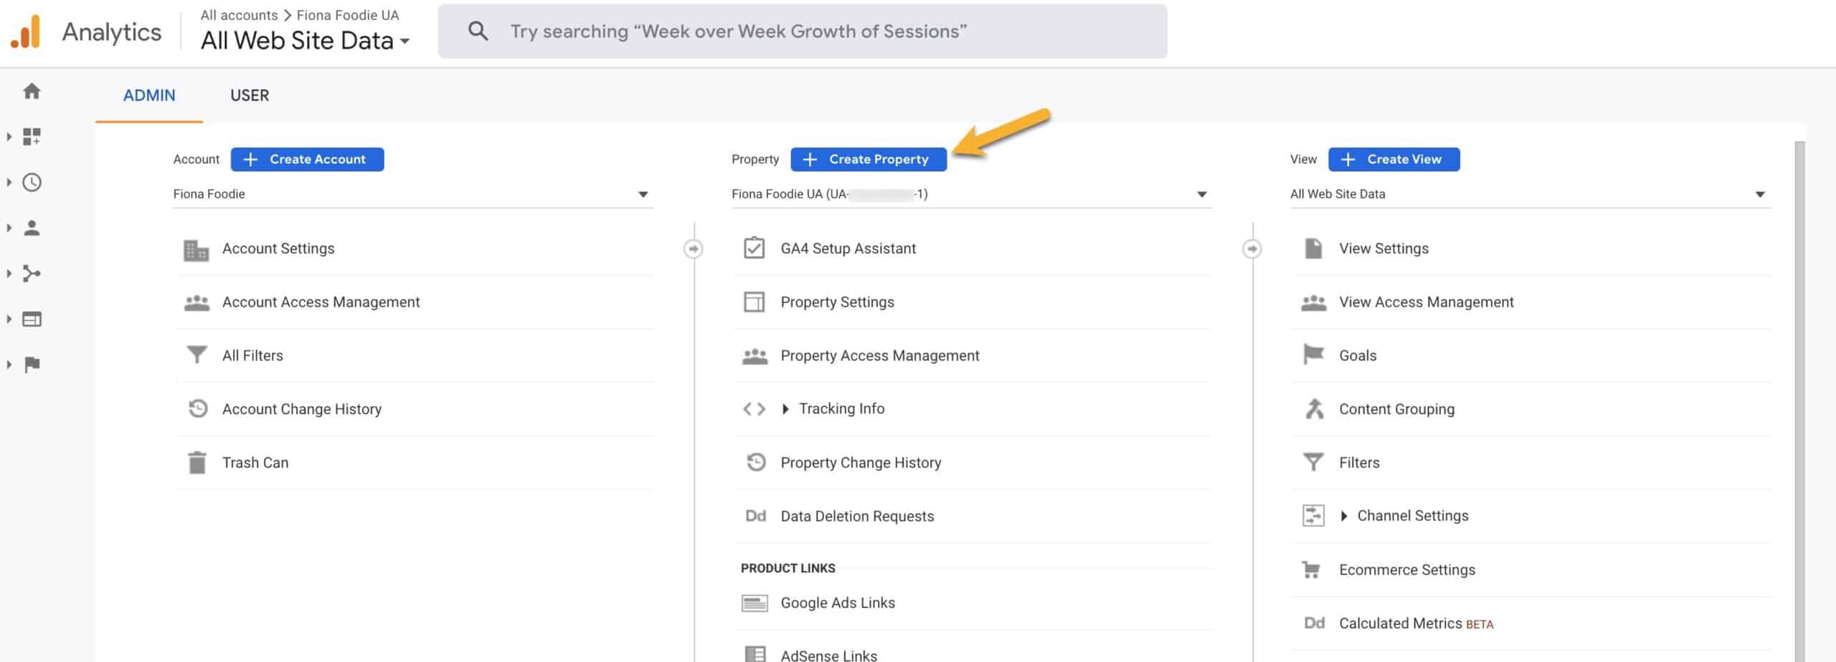This screenshot has width=1836, height=662.
Task: Click the Calculated Metrics Dd icon
Action: (1314, 623)
